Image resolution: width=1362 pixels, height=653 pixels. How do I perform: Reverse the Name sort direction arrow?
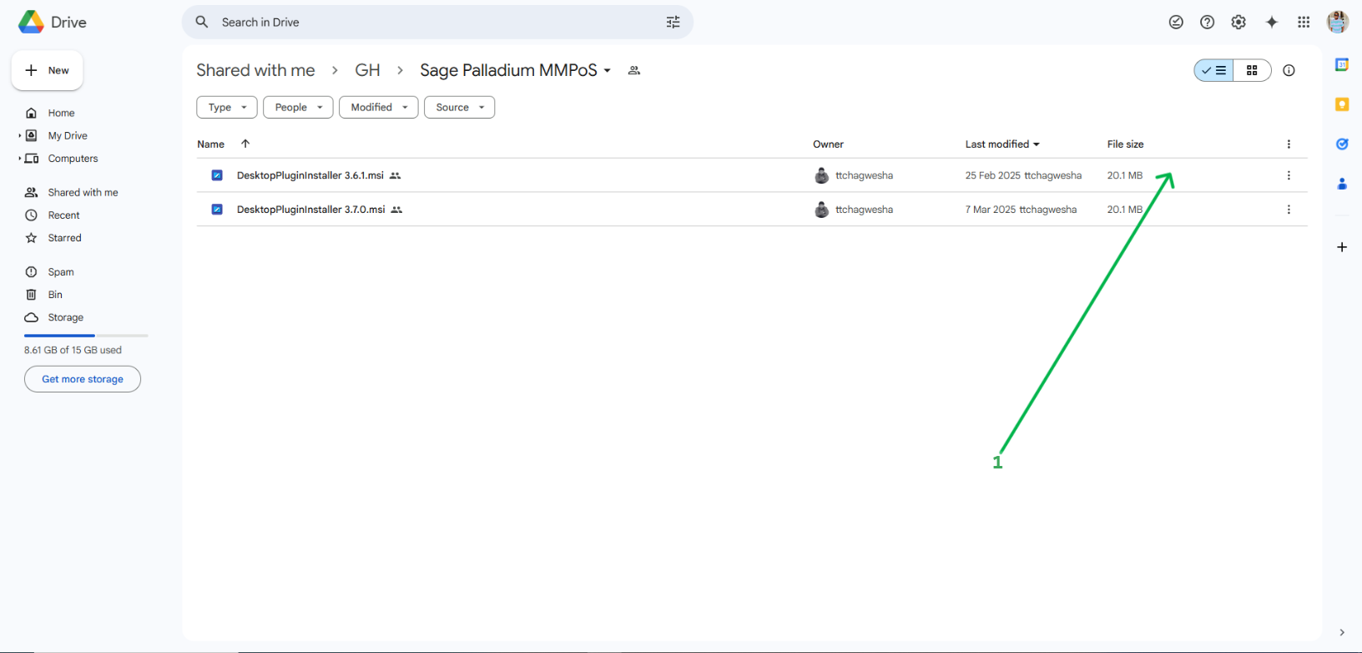click(x=245, y=144)
